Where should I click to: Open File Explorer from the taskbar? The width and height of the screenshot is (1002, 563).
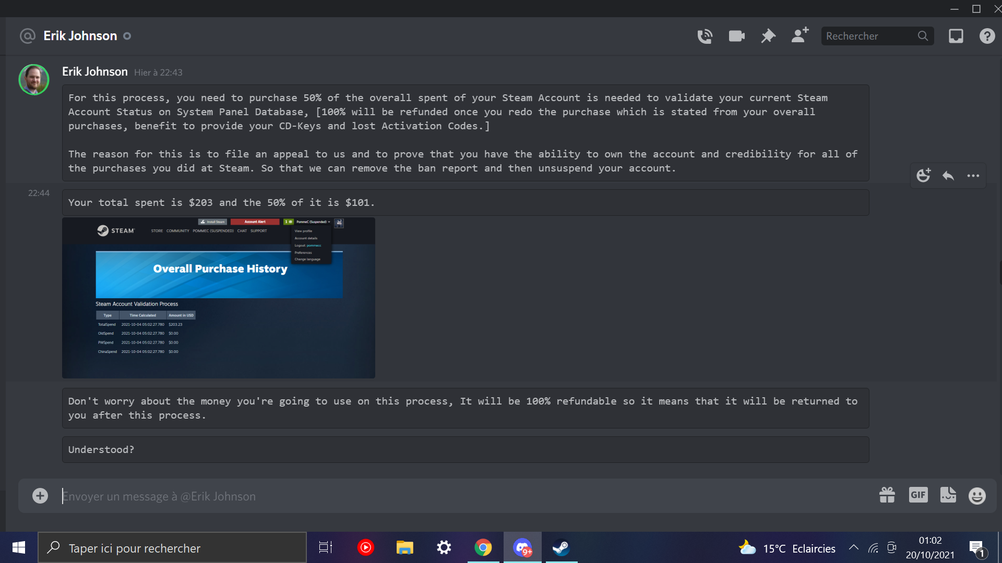click(404, 547)
